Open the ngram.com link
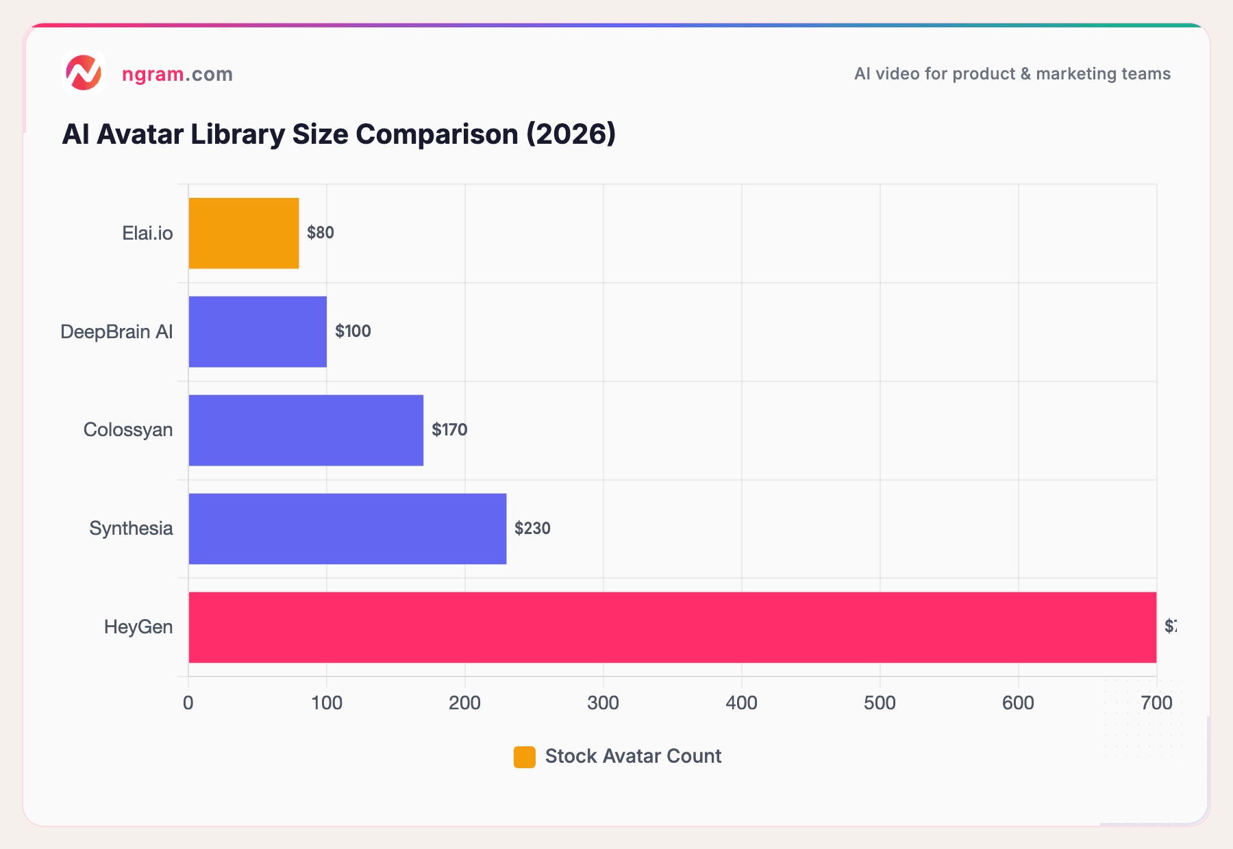This screenshot has width=1233, height=849. coord(177,74)
